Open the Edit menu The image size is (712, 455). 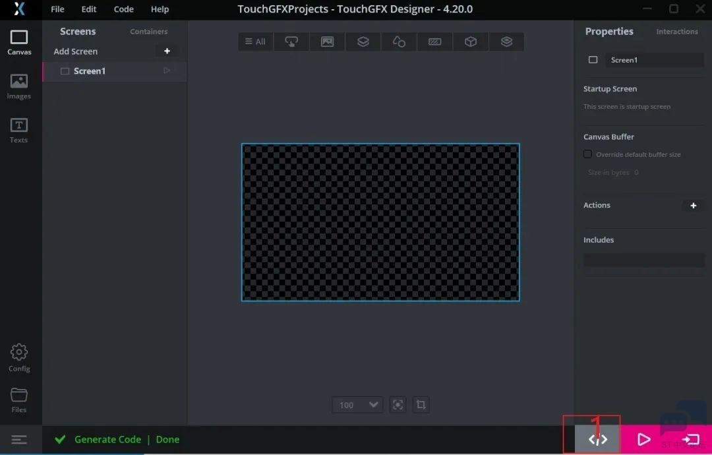tap(89, 9)
